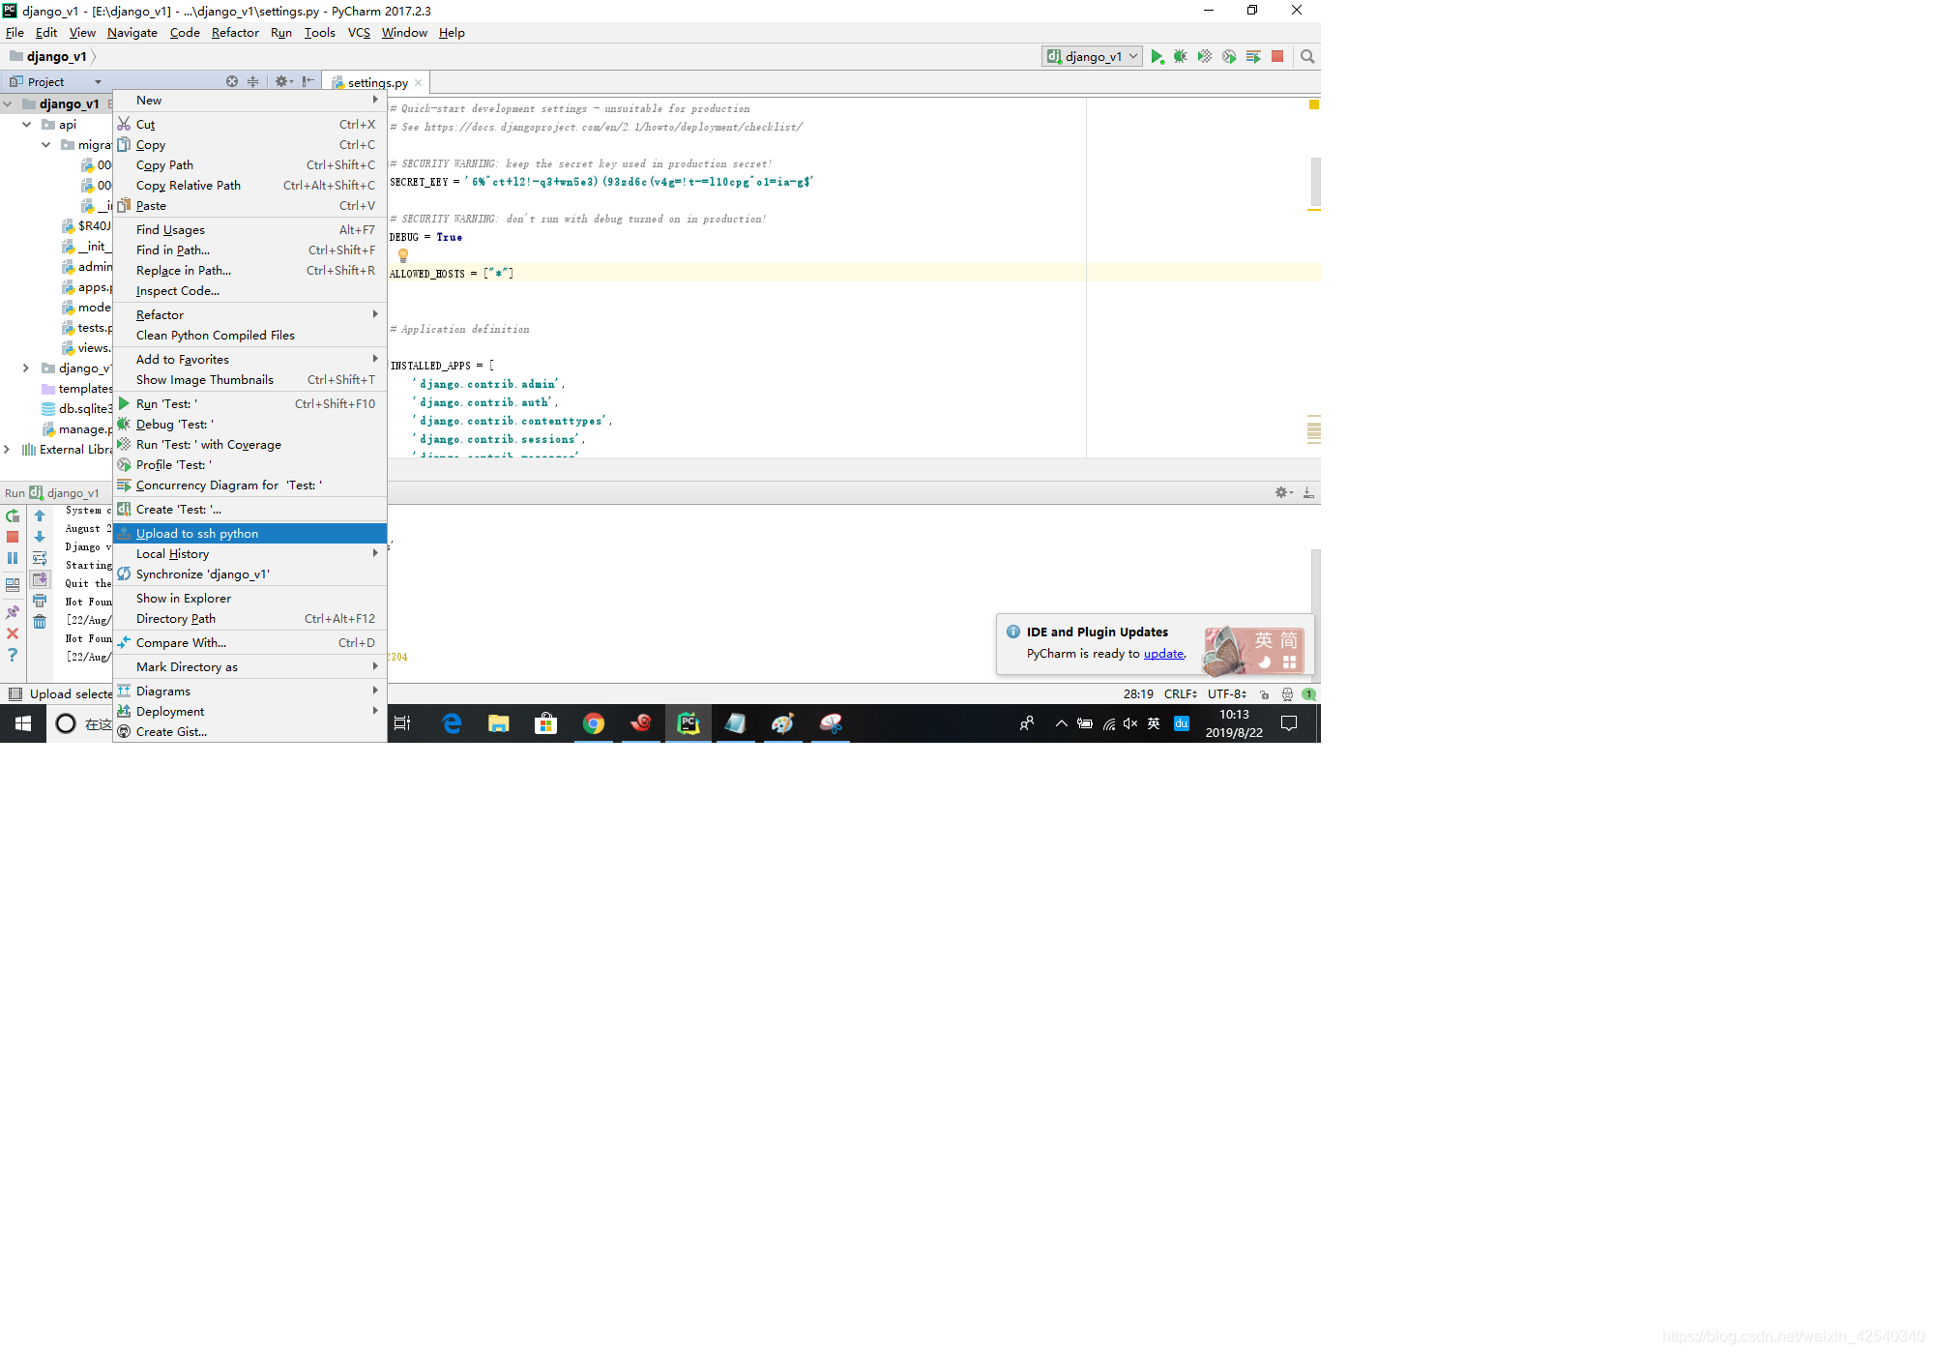Click the Run button in toolbar
1934x1354 pixels.
click(x=1161, y=56)
